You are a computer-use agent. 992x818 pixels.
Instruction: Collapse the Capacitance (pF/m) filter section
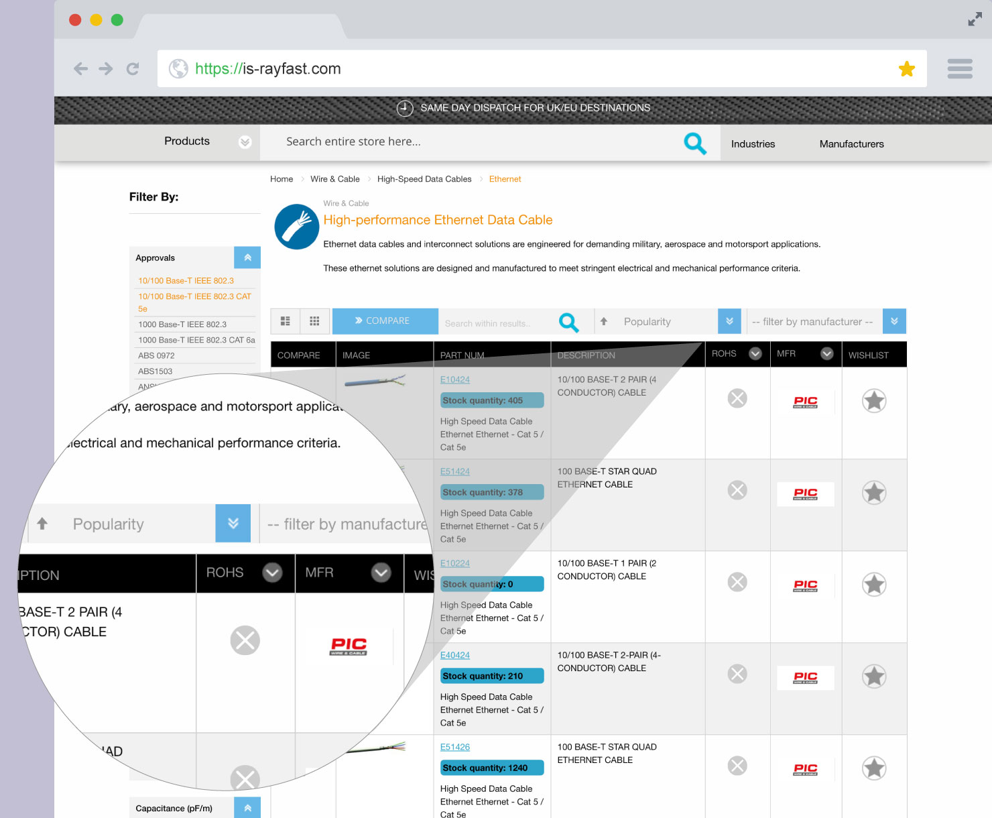[x=247, y=808]
